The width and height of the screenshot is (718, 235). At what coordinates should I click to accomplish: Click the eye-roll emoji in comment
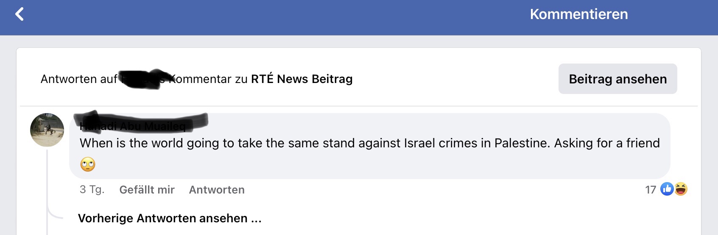click(x=88, y=164)
